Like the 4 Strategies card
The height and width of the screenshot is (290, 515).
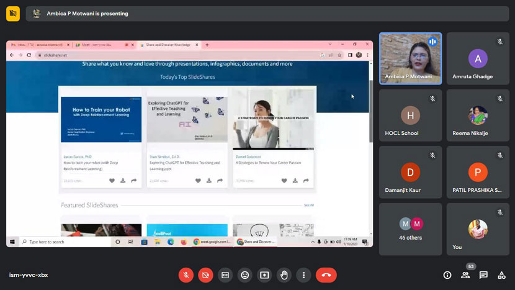tap(284, 181)
